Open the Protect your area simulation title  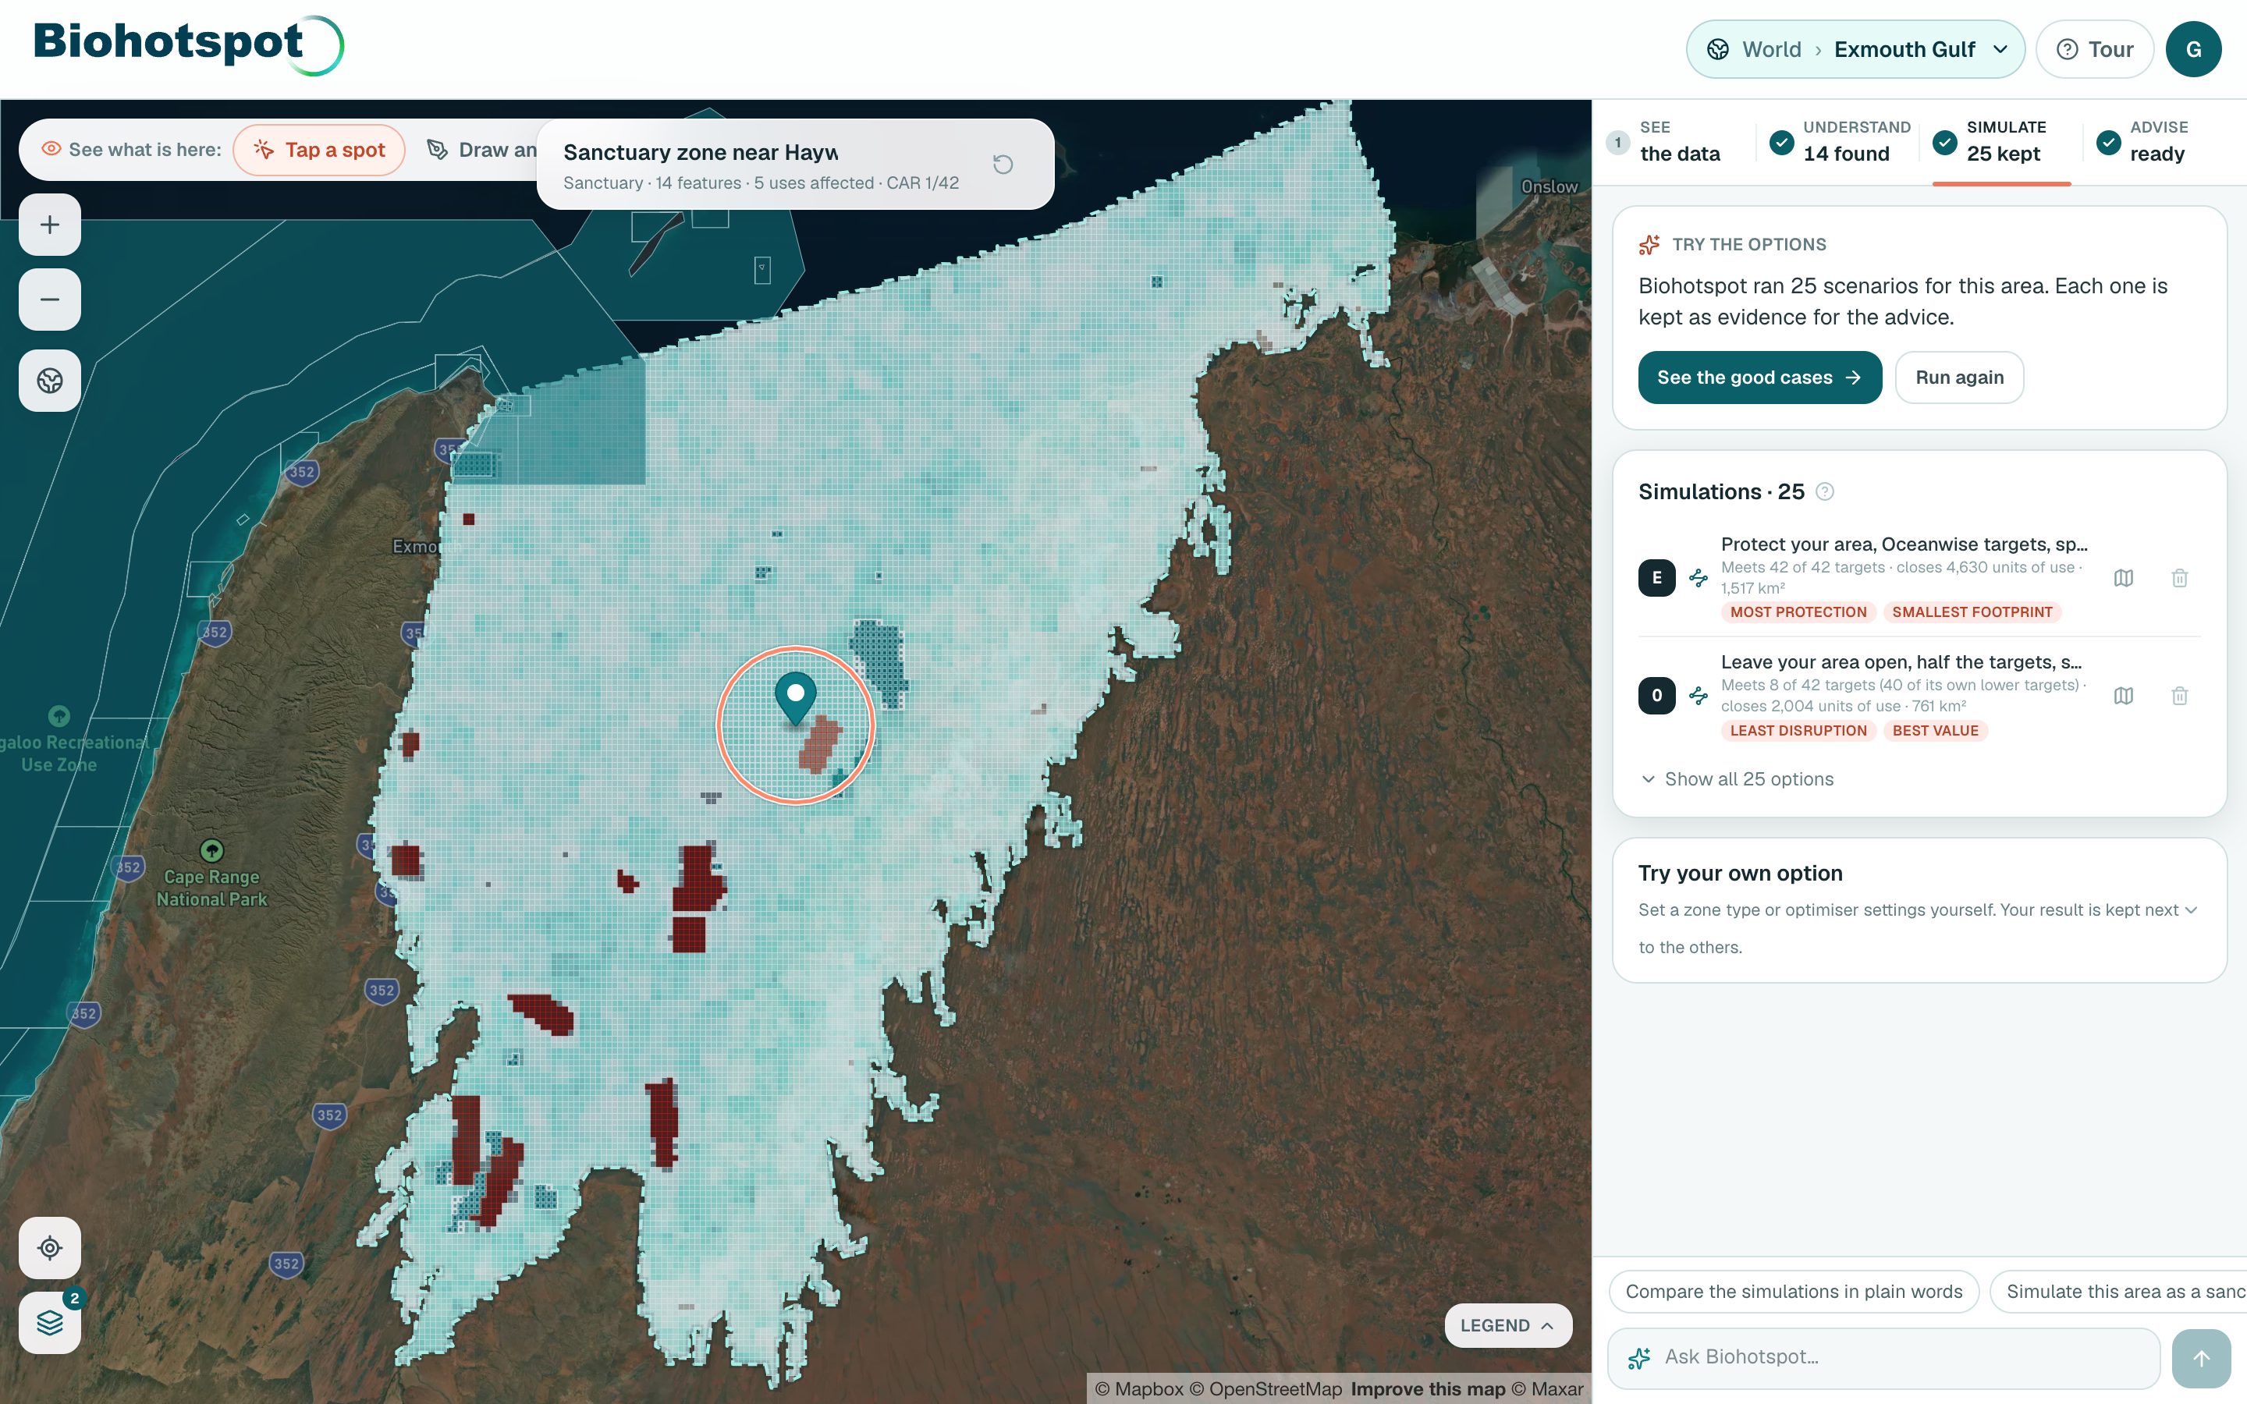1904,544
